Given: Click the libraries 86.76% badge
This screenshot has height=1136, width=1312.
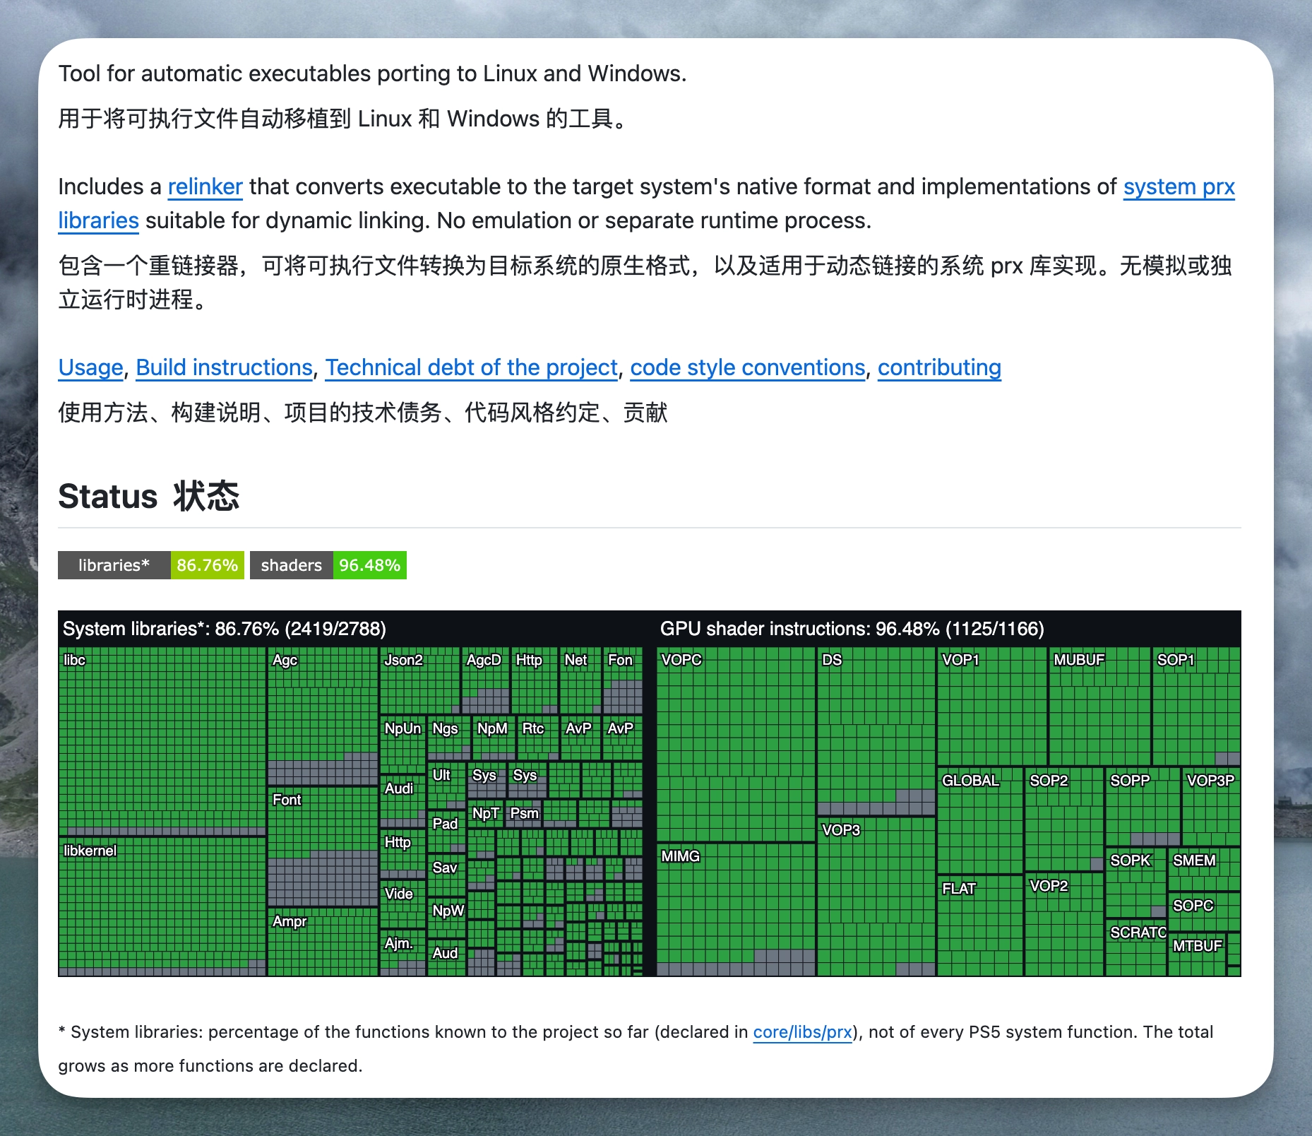Looking at the screenshot, I should [151, 565].
